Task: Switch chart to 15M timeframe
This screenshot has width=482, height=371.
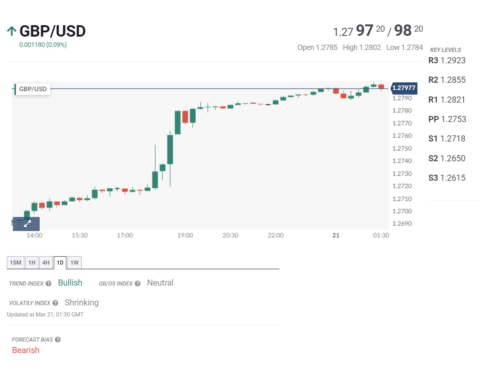Action: tap(16, 263)
